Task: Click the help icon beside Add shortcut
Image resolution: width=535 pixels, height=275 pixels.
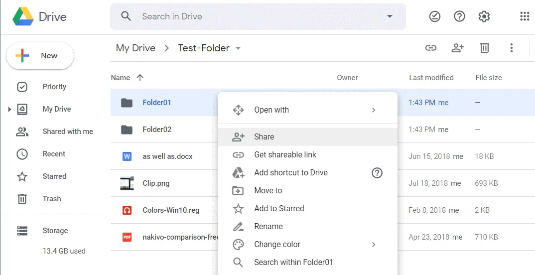Action: coord(377,173)
